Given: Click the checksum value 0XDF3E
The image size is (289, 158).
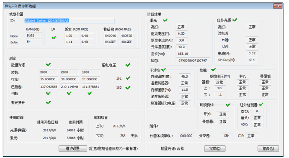Looking at the screenshot, I should (127, 36).
